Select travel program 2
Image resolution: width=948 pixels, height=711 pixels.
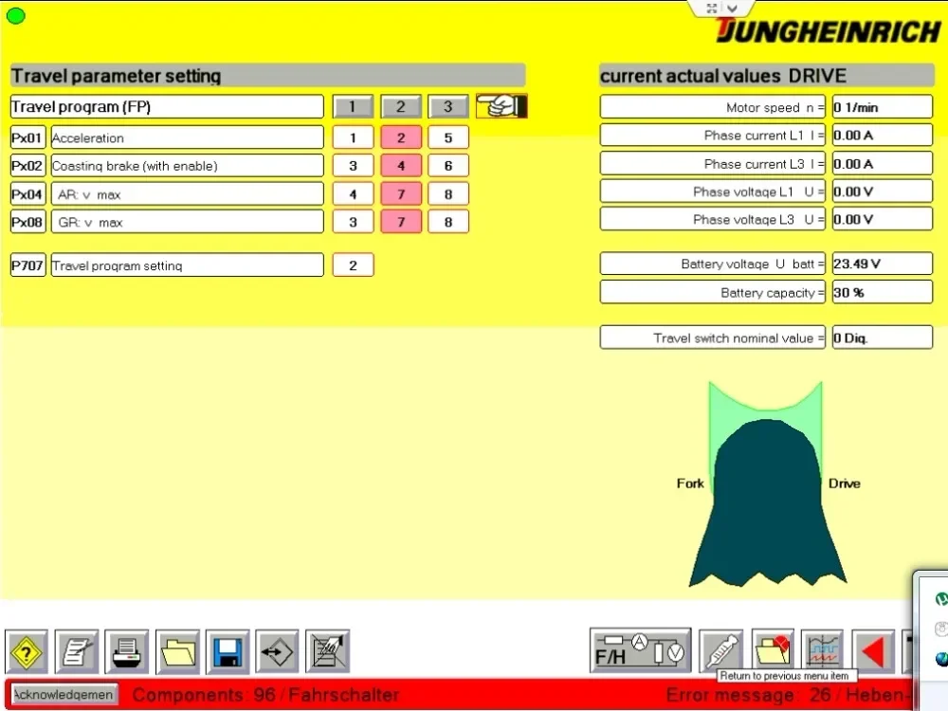(401, 106)
